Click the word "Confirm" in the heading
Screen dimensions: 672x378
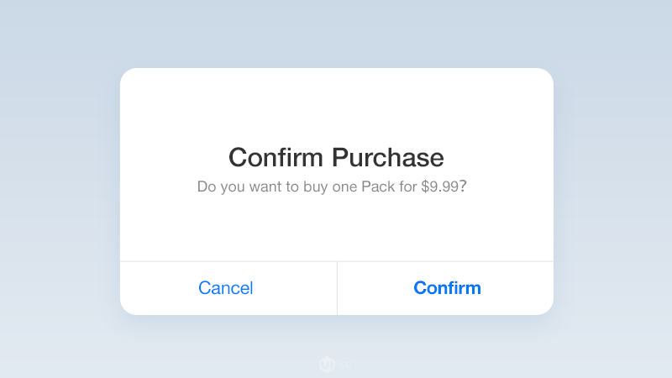(x=276, y=157)
